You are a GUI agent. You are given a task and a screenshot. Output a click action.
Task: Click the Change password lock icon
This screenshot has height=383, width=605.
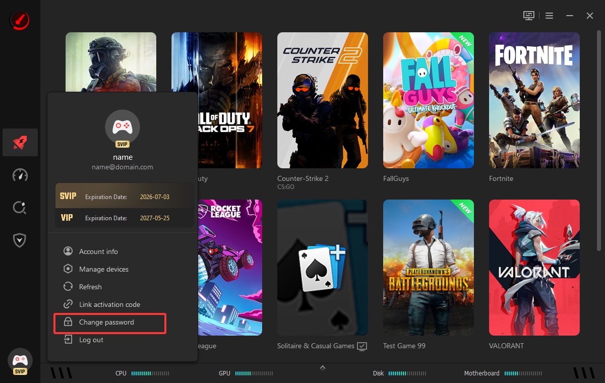coord(68,322)
